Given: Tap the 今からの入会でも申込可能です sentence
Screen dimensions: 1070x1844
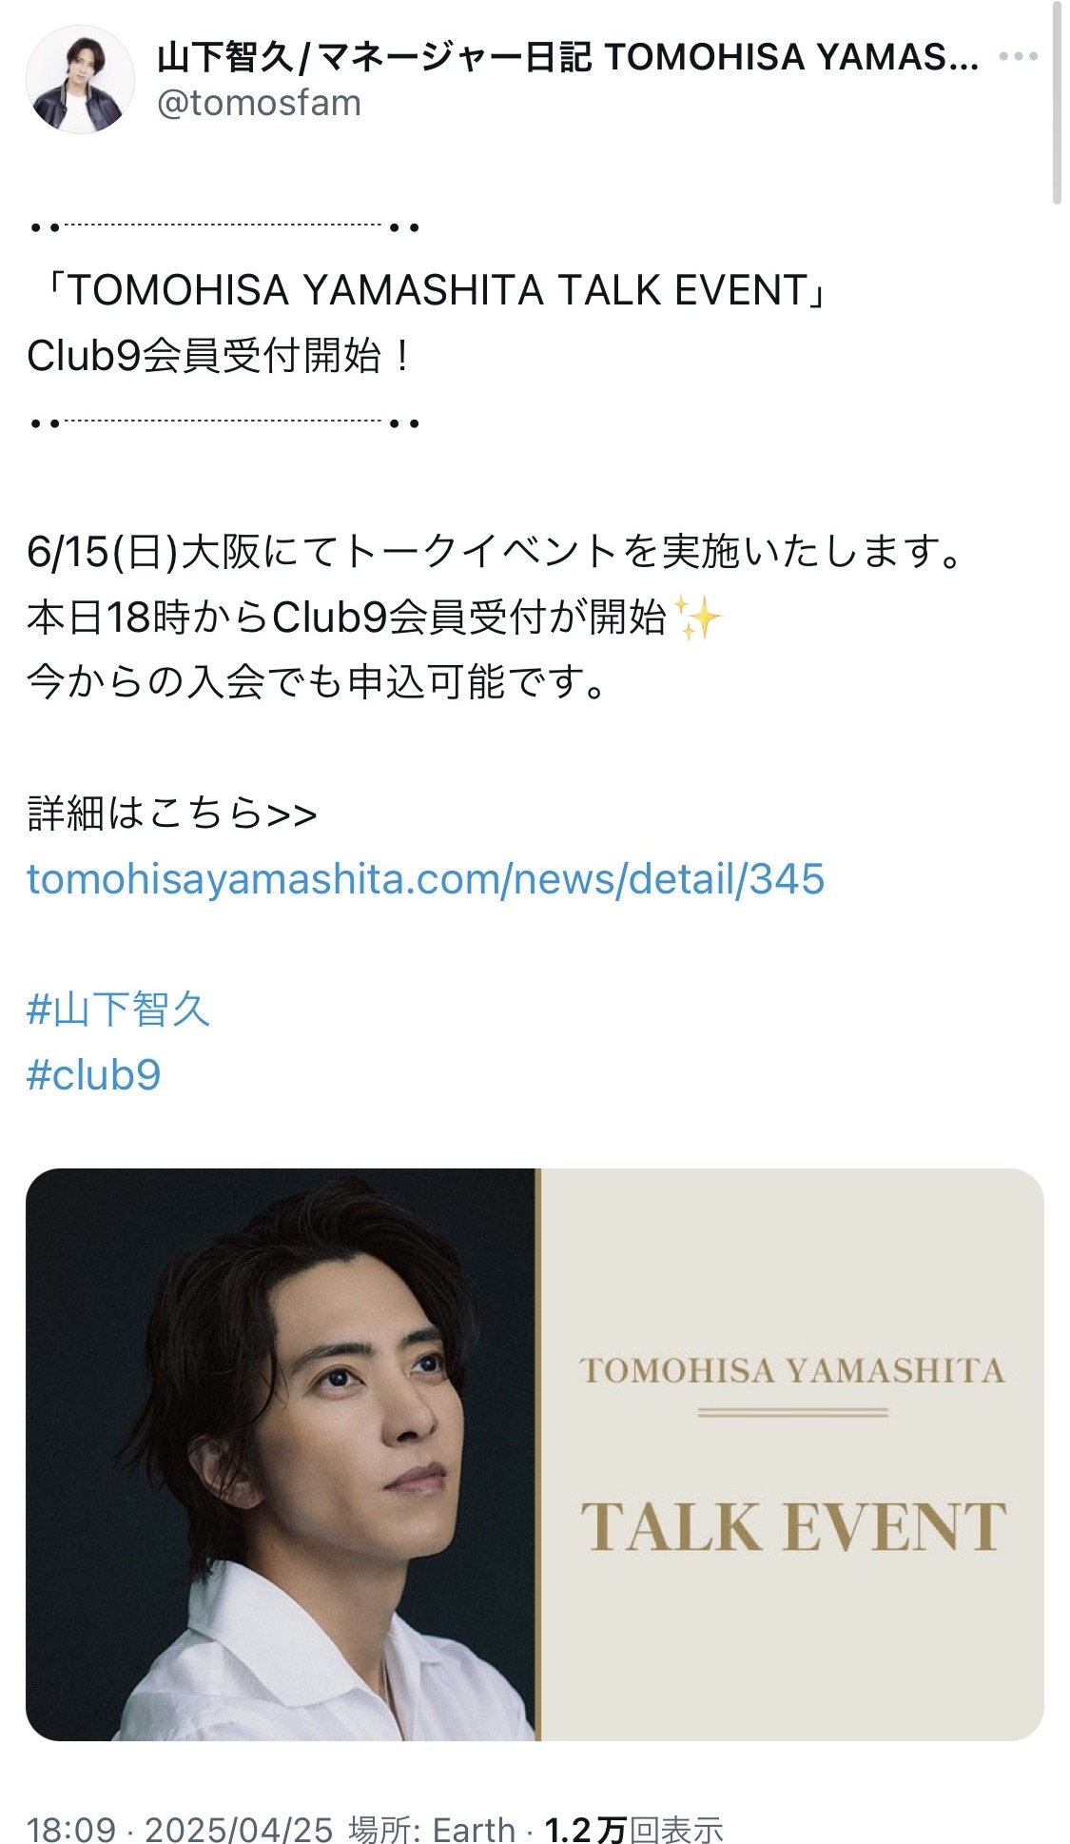Looking at the screenshot, I should pos(317,682).
